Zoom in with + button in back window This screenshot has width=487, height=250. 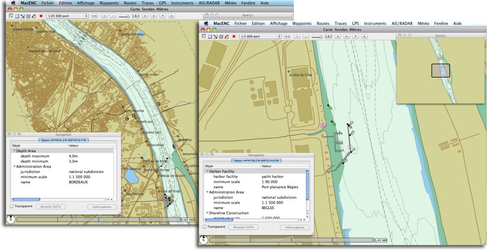point(104,16)
